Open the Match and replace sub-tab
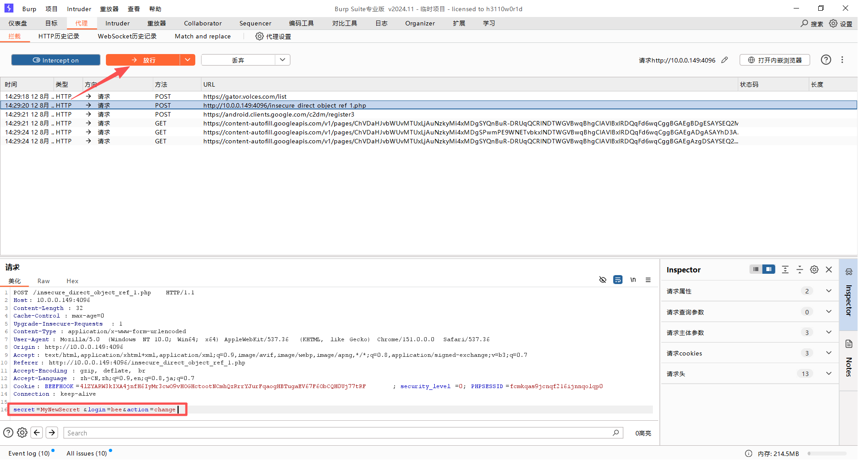The width and height of the screenshot is (858, 460). (203, 36)
